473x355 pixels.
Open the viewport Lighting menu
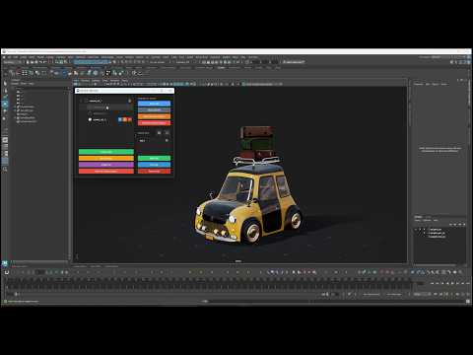tap(96, 80)
